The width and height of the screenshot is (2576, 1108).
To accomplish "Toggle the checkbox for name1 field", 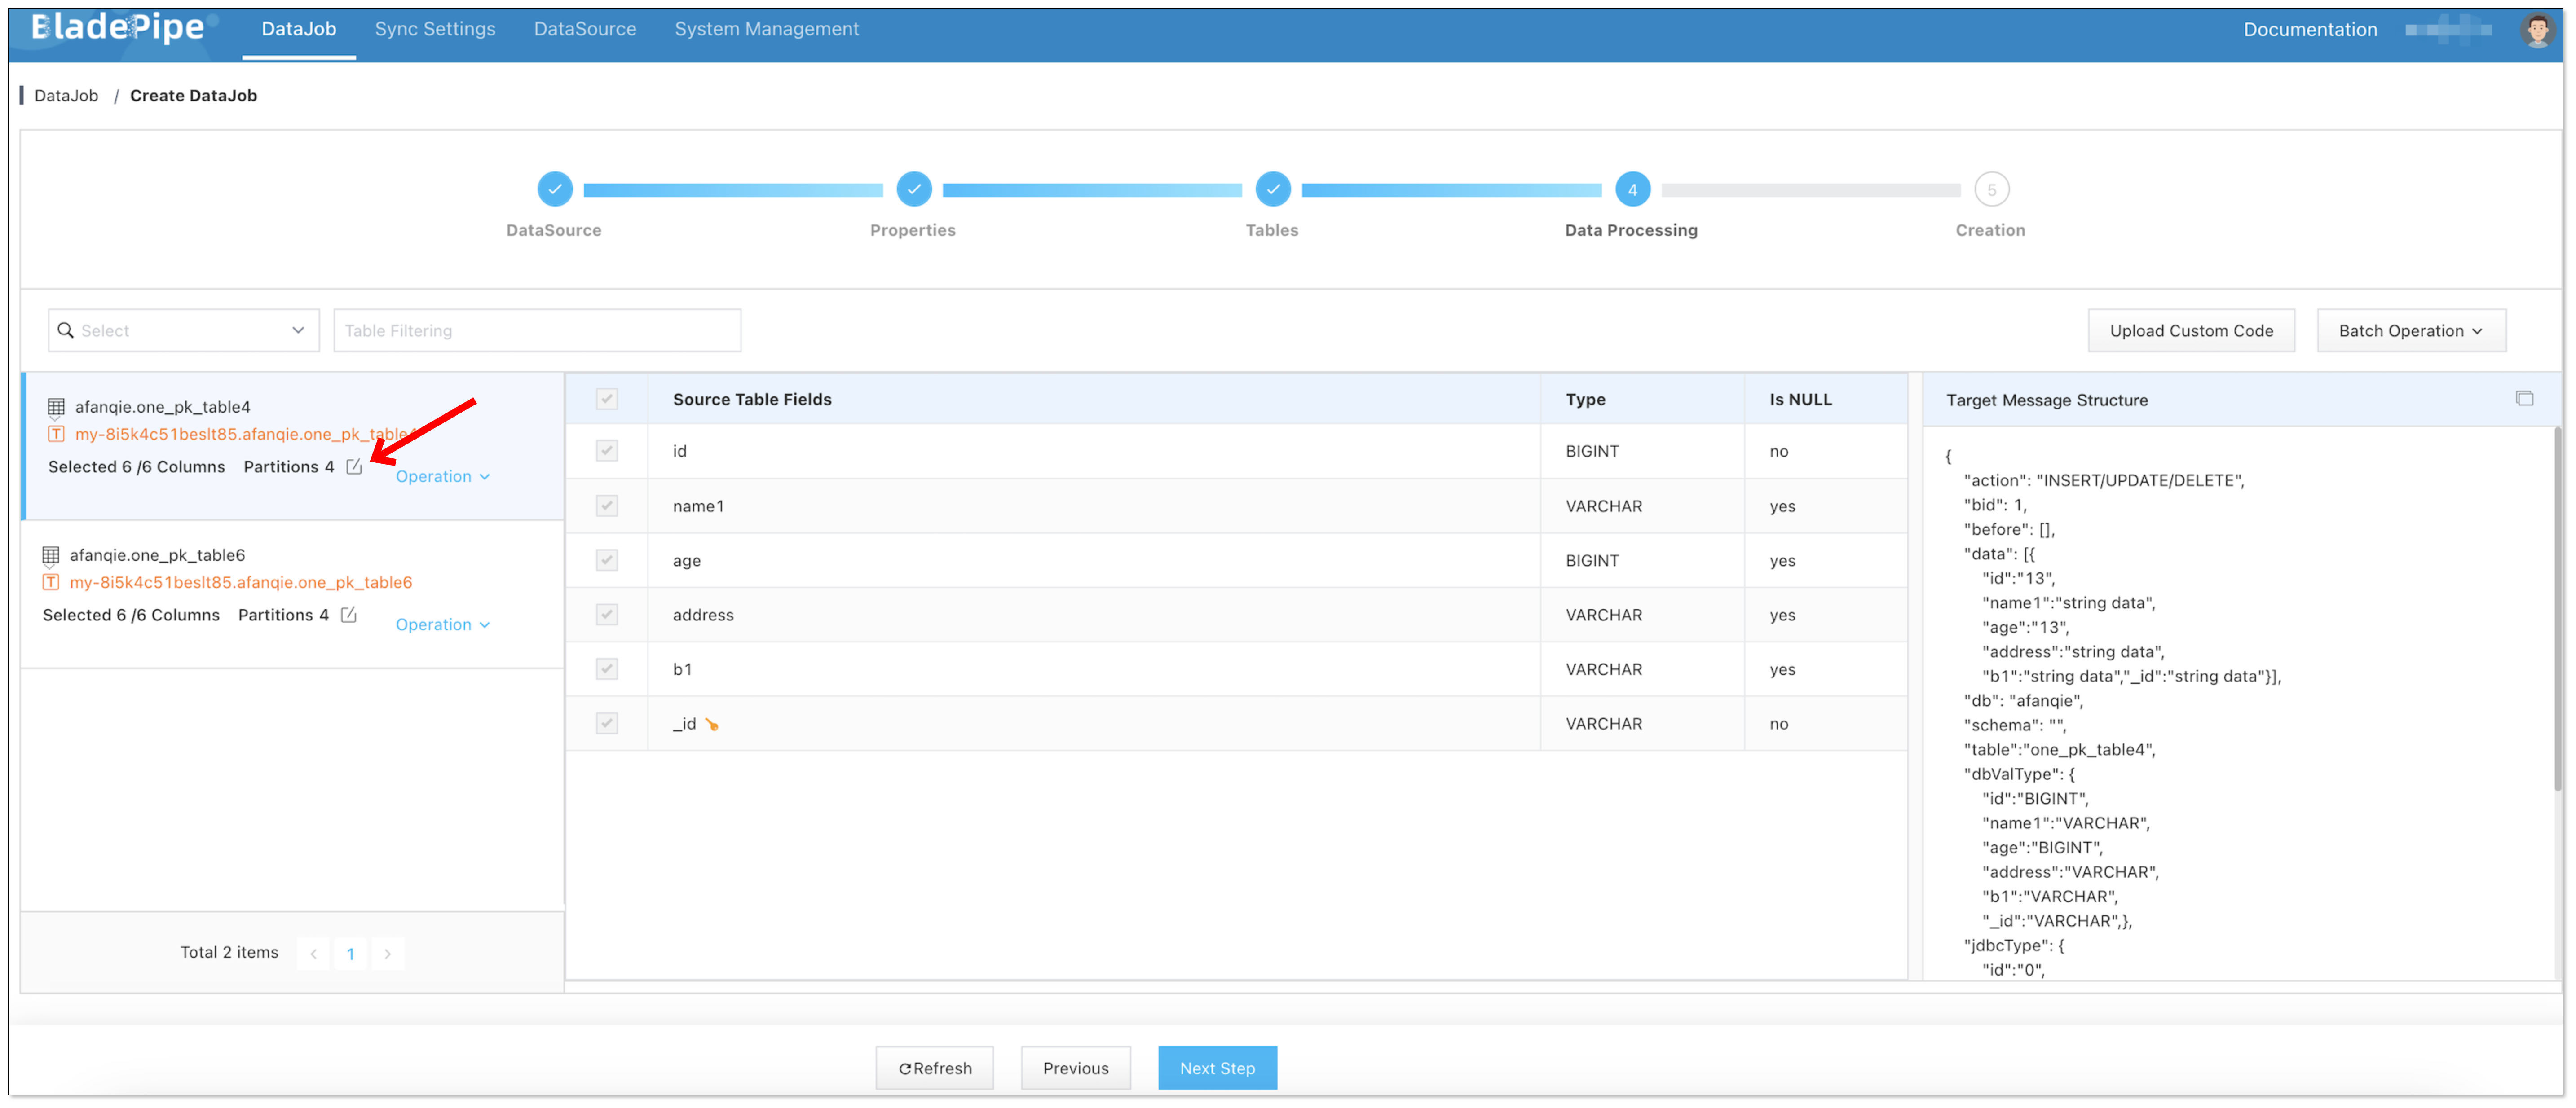I will point(607,506).
